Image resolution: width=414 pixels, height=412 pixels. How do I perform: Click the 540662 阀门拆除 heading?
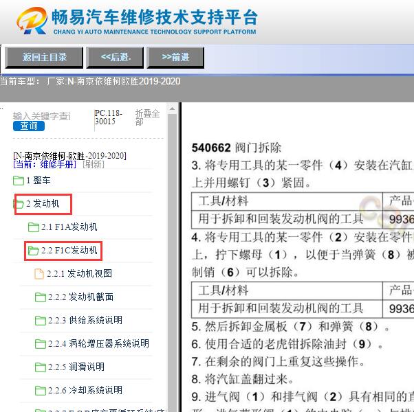237,148
